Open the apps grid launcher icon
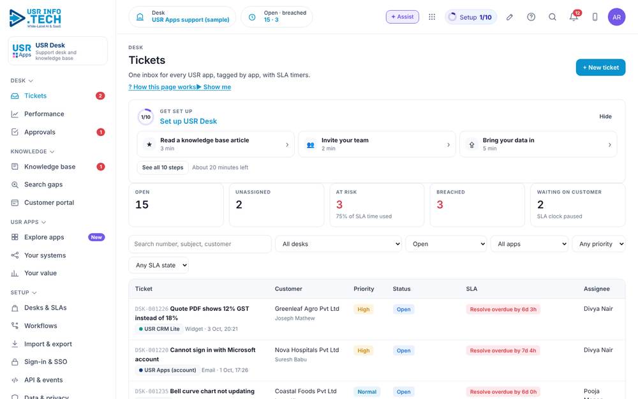The height and width of the screenshot is (399, 638). [x=432, y=17]
